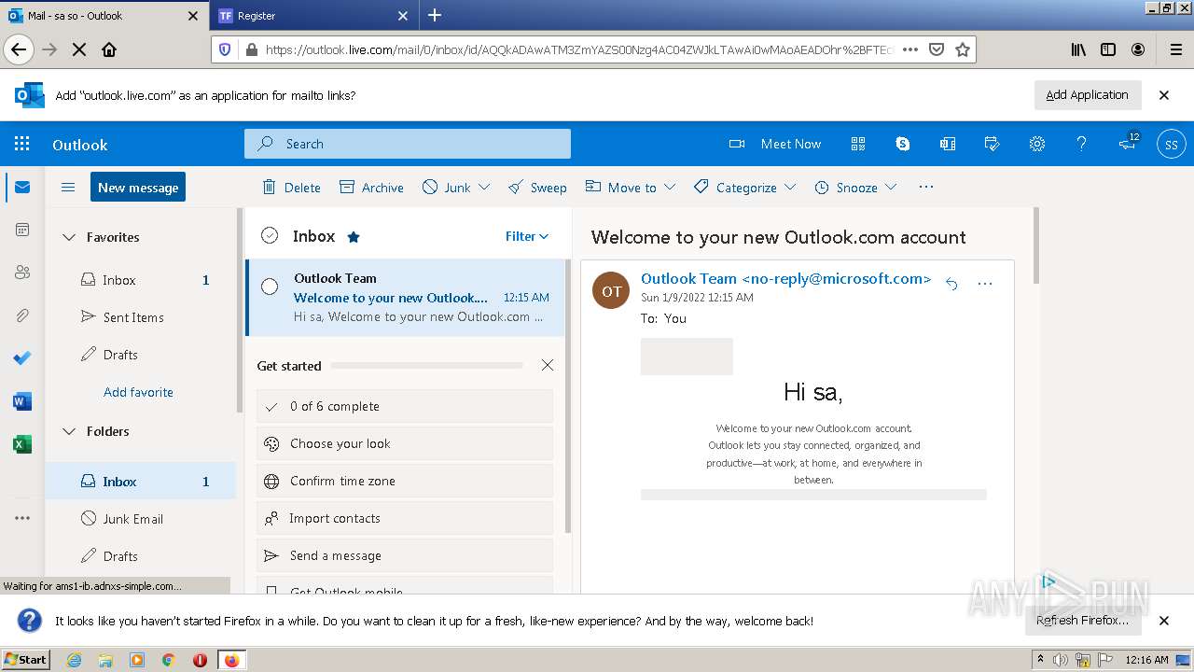Toggle the hamburger navigation pane button
The image size is (1194, 672).
pyautogui.click(x=68, y=188)
